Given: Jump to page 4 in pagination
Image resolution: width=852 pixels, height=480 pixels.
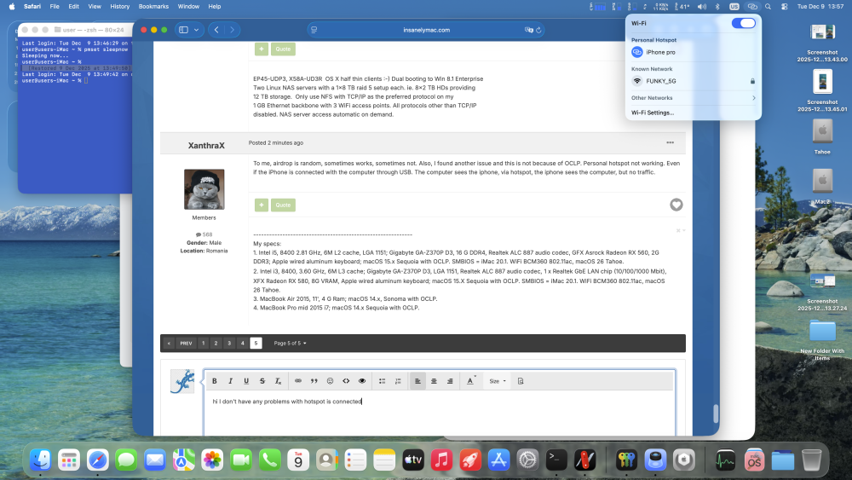Looking at the screenshot, I should 242,343.
